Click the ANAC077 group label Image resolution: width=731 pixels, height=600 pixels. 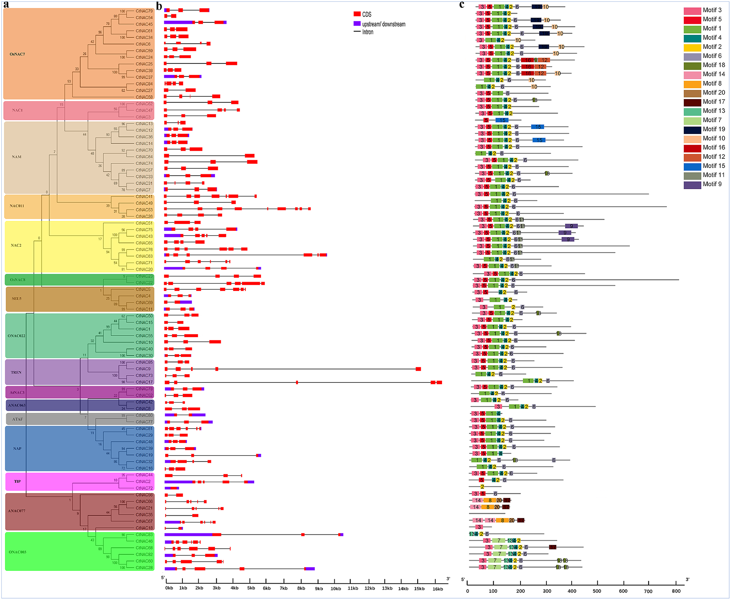point(17,511)
